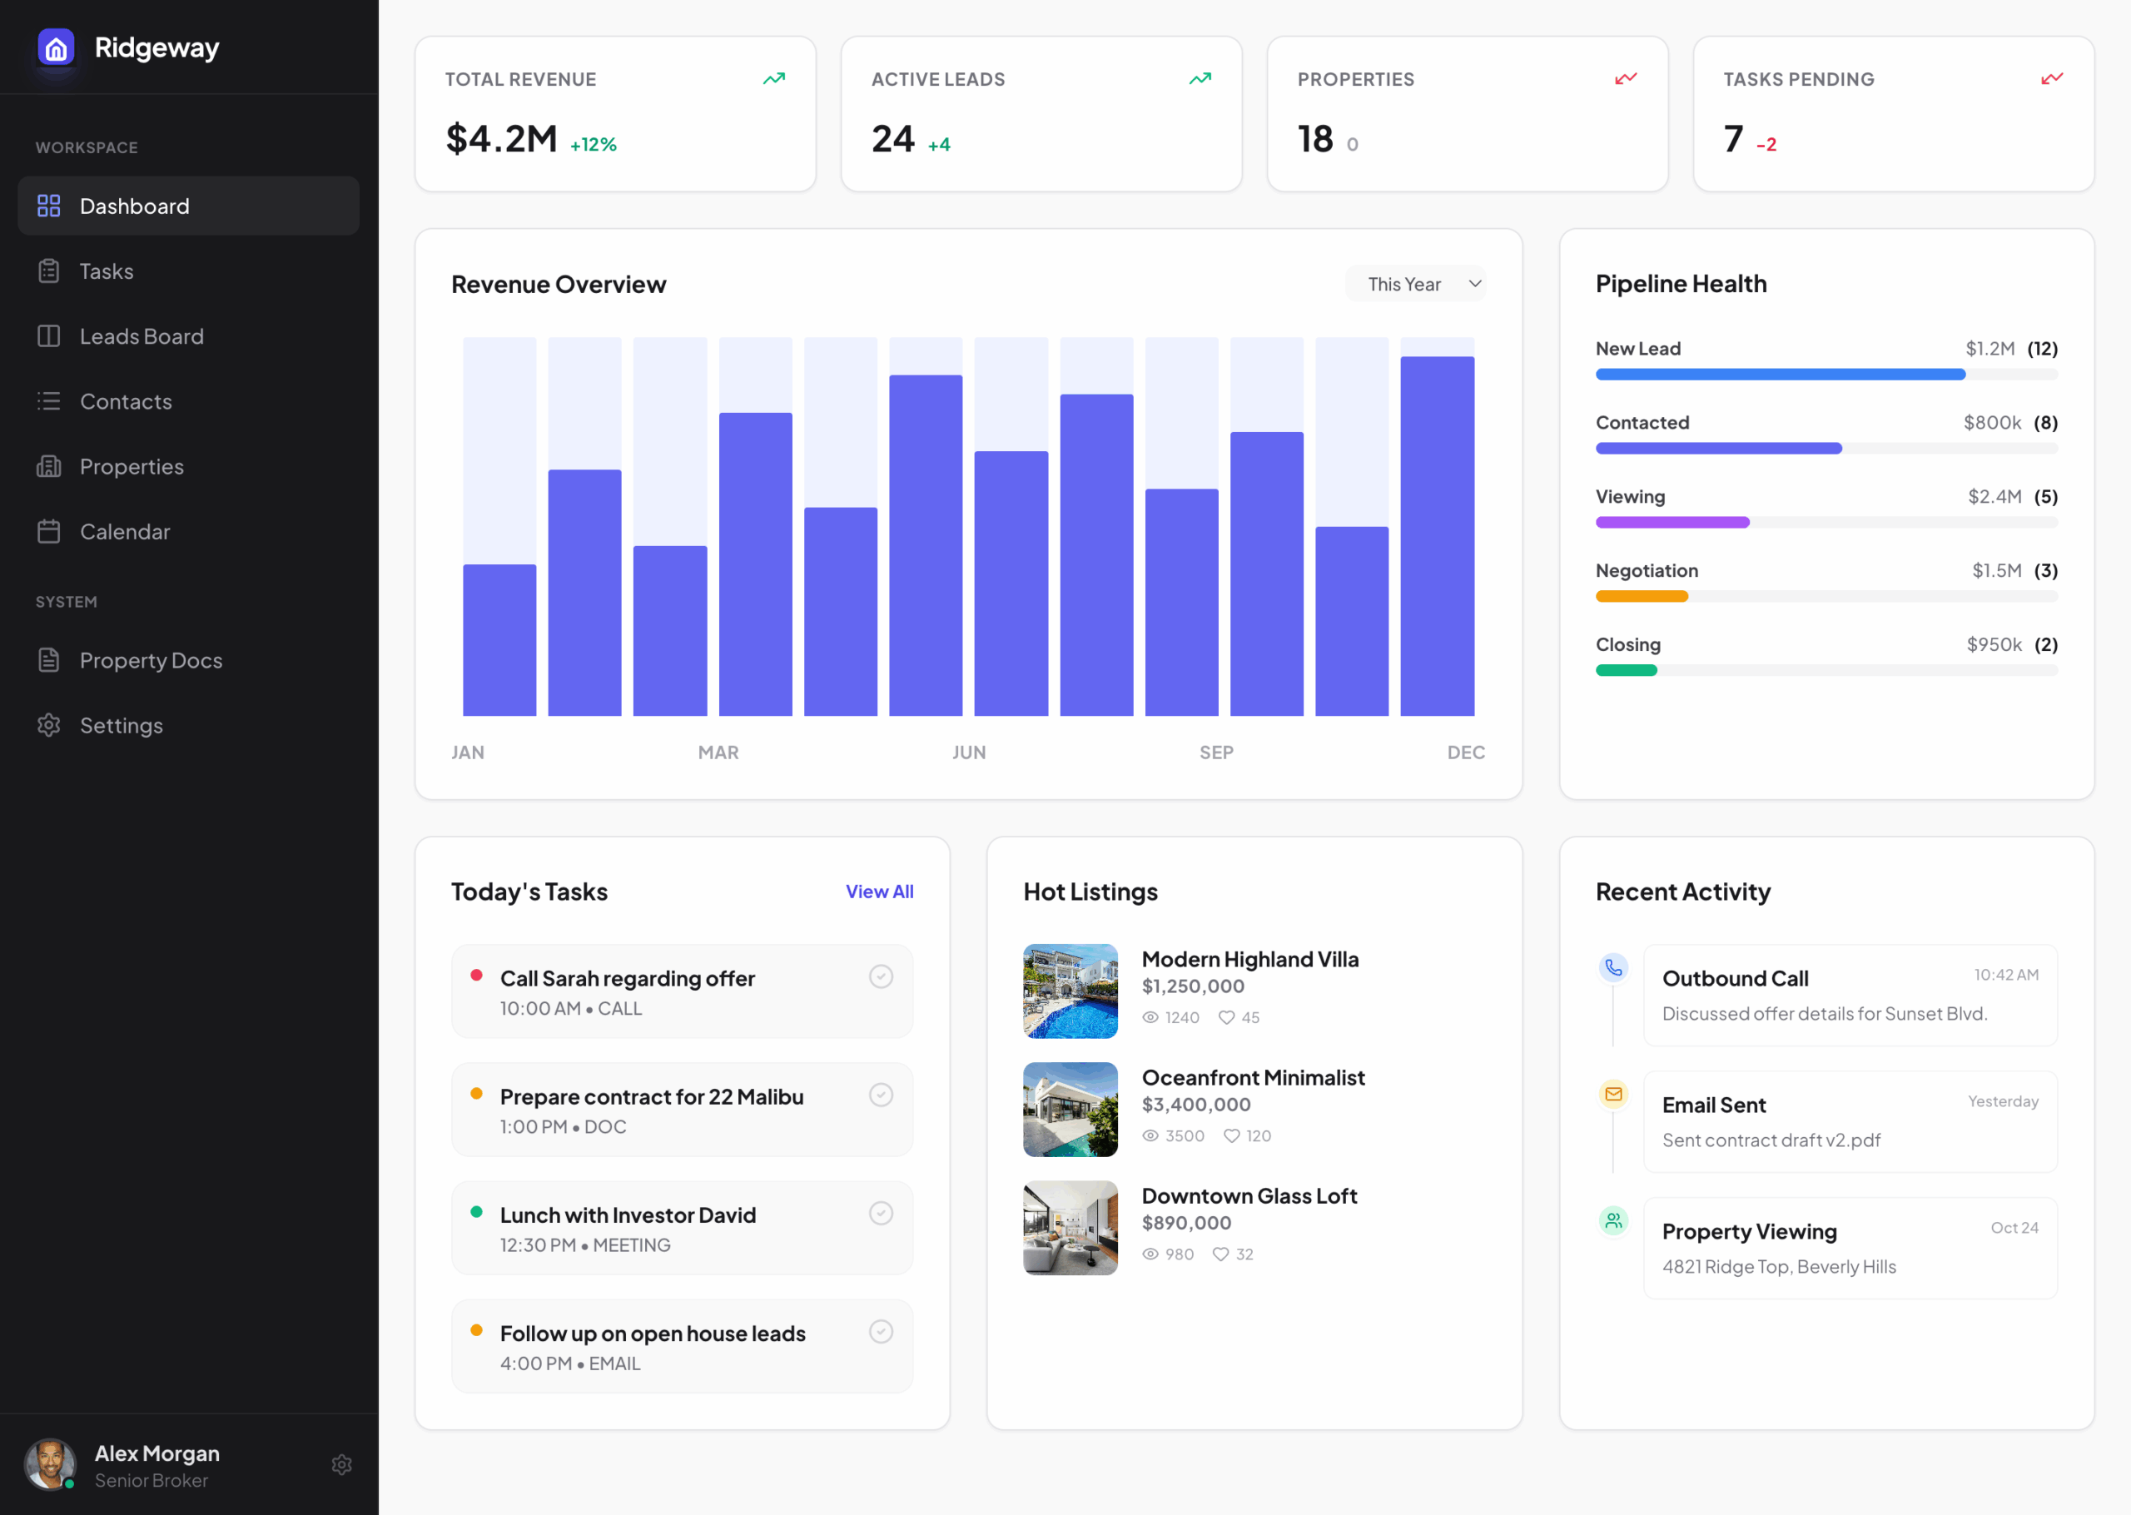This screenshot has width=2131, height=1515.
Task: Go to Property Docs in sidebar
Action: point(150,660)
